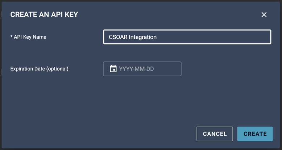Click the API Key Name text field
The image size is (282, 150).
click(187, 37)
